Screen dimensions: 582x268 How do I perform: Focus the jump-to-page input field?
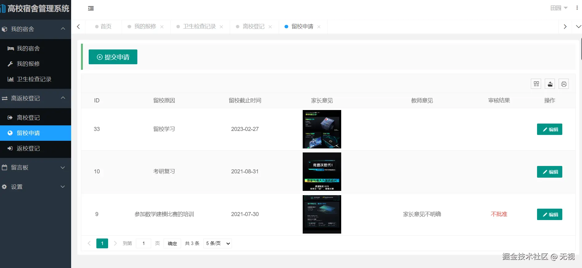tap(143, 243)
